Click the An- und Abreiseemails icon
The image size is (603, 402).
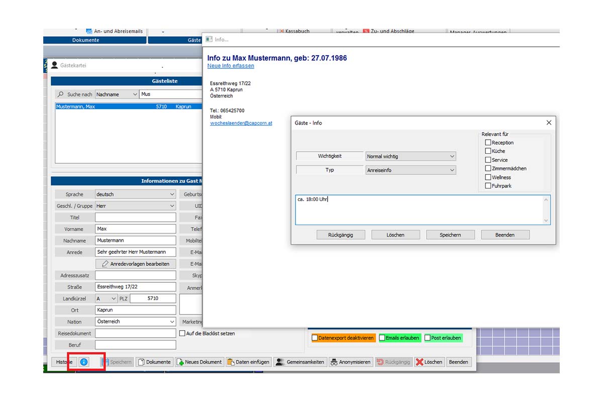(x=89, y=31)
